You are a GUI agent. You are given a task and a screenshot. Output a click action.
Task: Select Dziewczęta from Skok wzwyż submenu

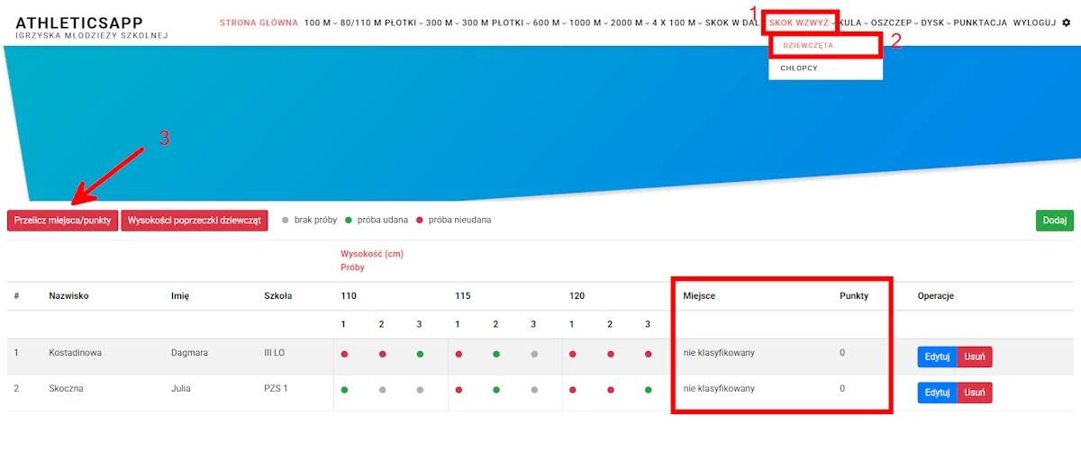[808, 45]
